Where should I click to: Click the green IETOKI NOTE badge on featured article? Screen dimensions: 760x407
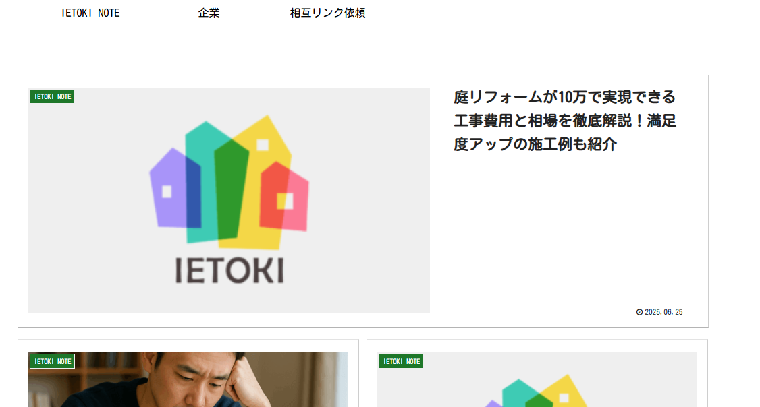click(53, 96)
